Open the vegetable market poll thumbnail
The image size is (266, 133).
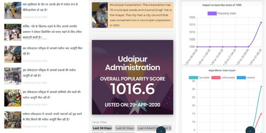click(13, 98)
